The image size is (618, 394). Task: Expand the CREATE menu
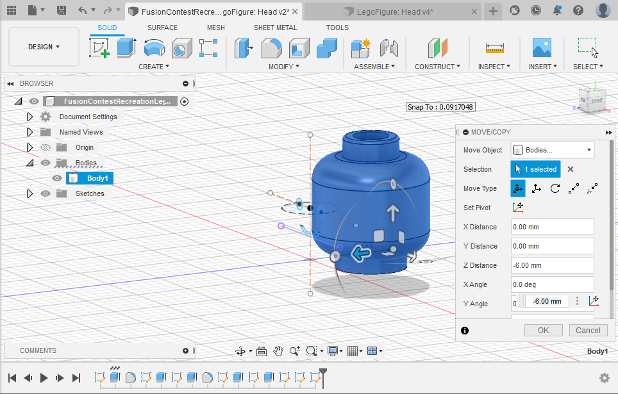click(154, 67)
